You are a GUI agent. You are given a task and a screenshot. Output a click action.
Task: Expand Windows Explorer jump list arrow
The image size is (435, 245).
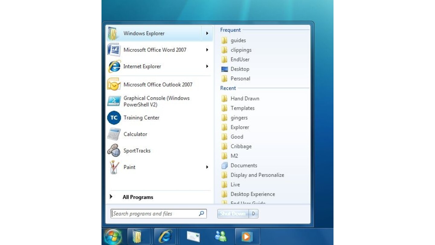click(x=207, y=33)
